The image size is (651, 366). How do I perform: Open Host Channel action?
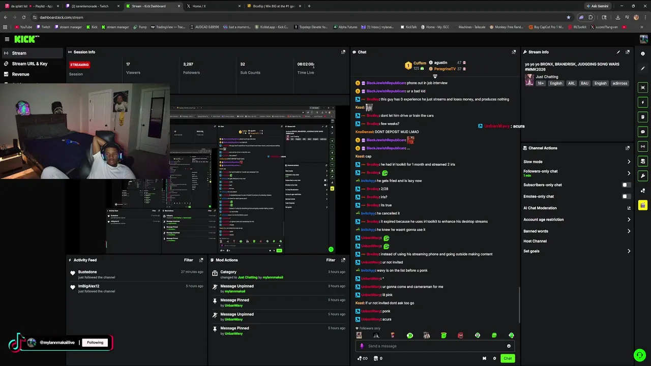[535, 241]
